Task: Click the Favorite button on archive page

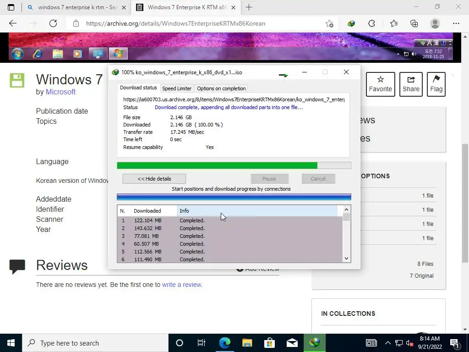Action: click(381, 84)
